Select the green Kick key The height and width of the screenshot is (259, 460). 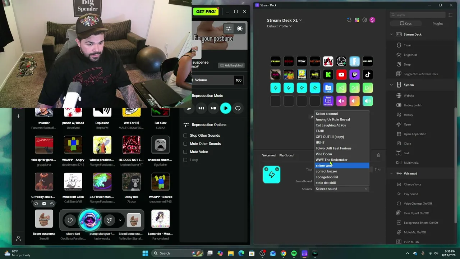point(328,74)
